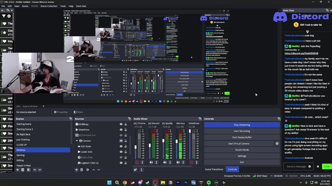This screenshot has height=186, width=332.
Task: Open virtual camera settings gear icon
Action: (x=277, y=144)
